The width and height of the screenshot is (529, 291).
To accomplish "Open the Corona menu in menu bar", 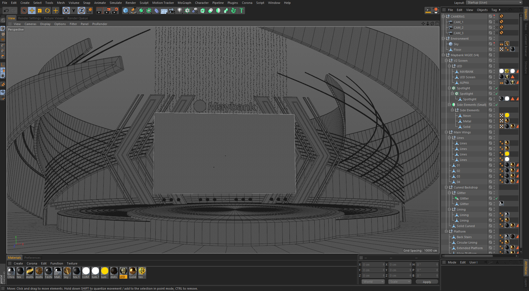I will [x=247, y=3].
